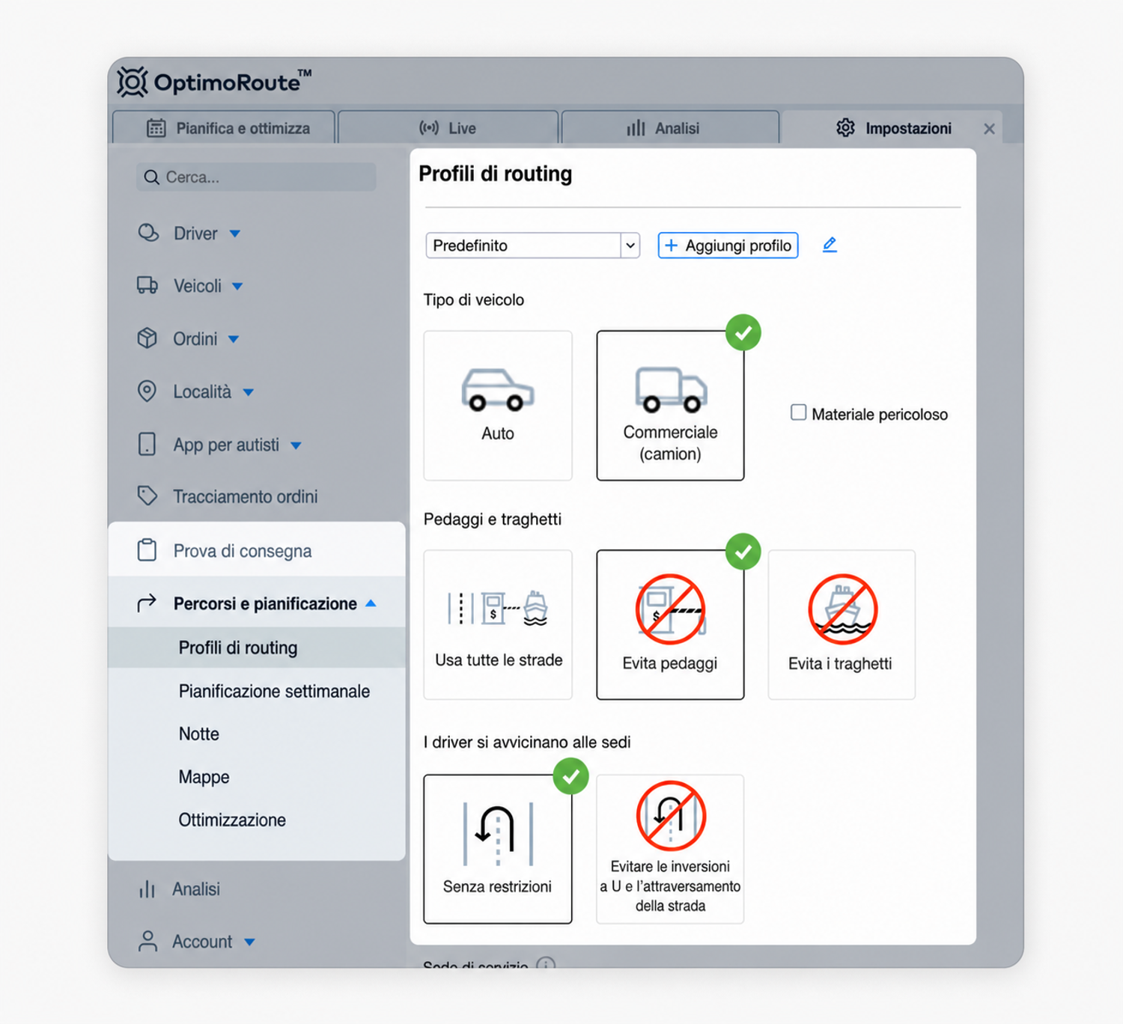Click the phone icon beside App per autisti
The height and width of the screenshot is (1024, 1123).
[147, 444]
